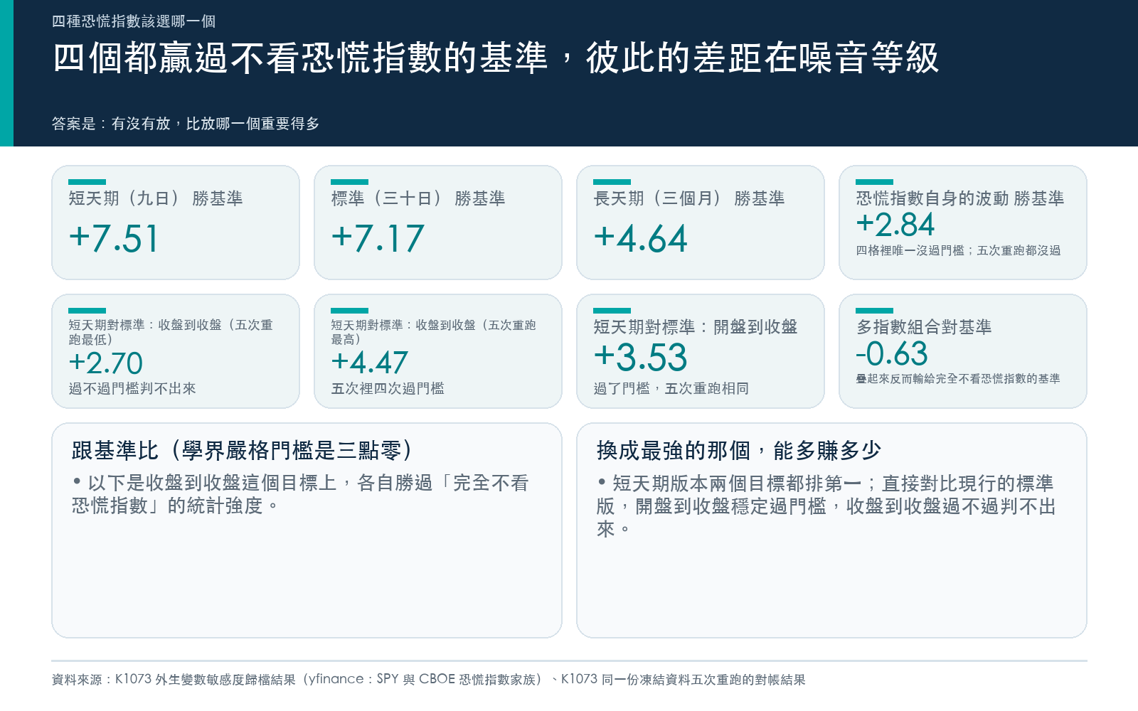This screenshot has width=1138, height=711.
Task: Select heading 跟基準比（學界嚴格門檻是三點零）
Action: pyautogui.click(x=243, y=451)
